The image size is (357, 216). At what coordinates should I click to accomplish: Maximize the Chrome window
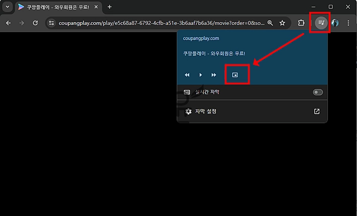[x=331, y=7]
